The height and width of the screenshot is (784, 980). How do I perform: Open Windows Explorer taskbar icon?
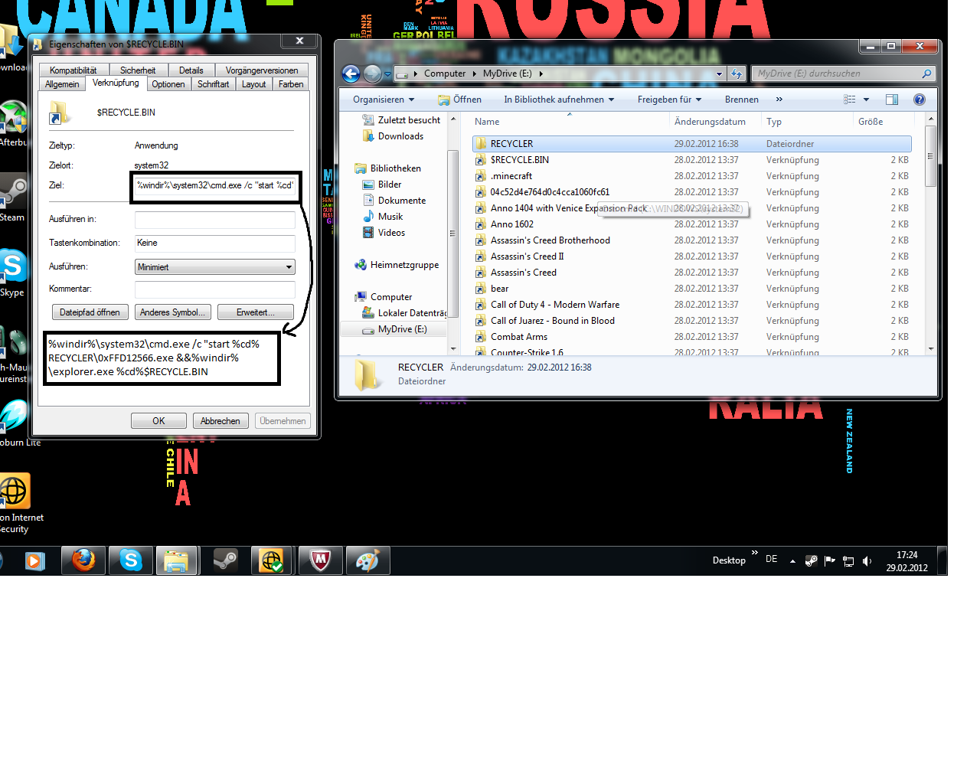[x=177, y=560]
